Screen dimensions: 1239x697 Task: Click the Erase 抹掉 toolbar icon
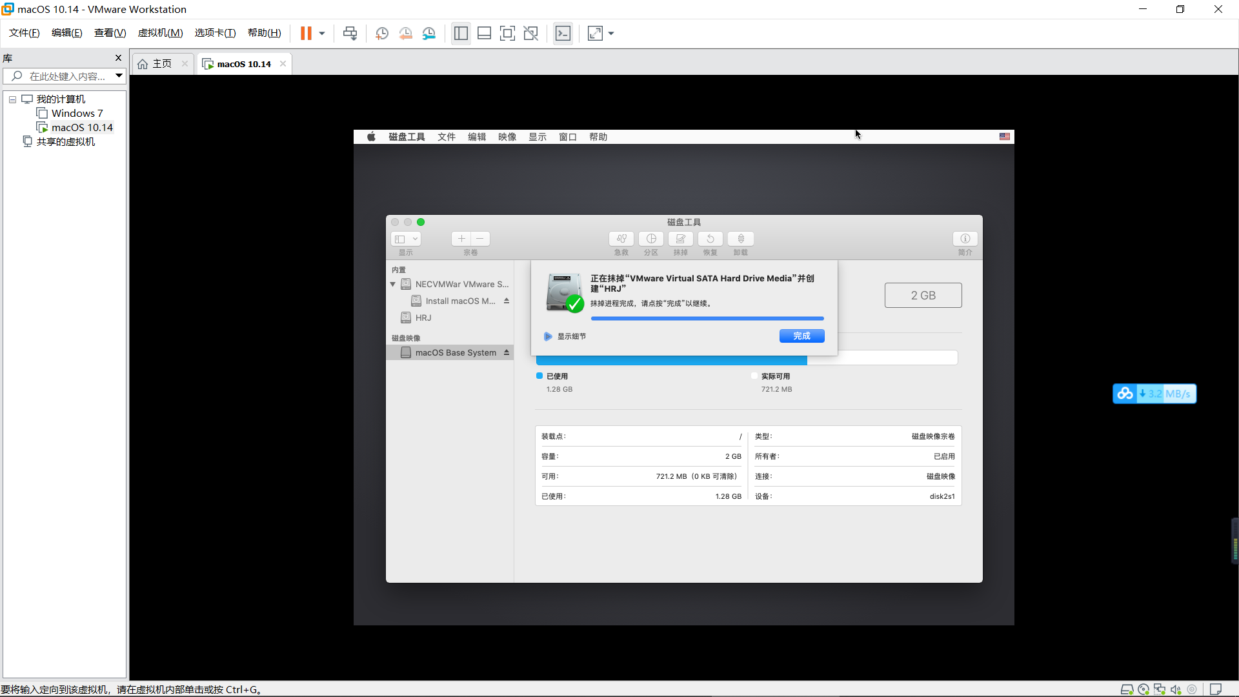point(680,239)
